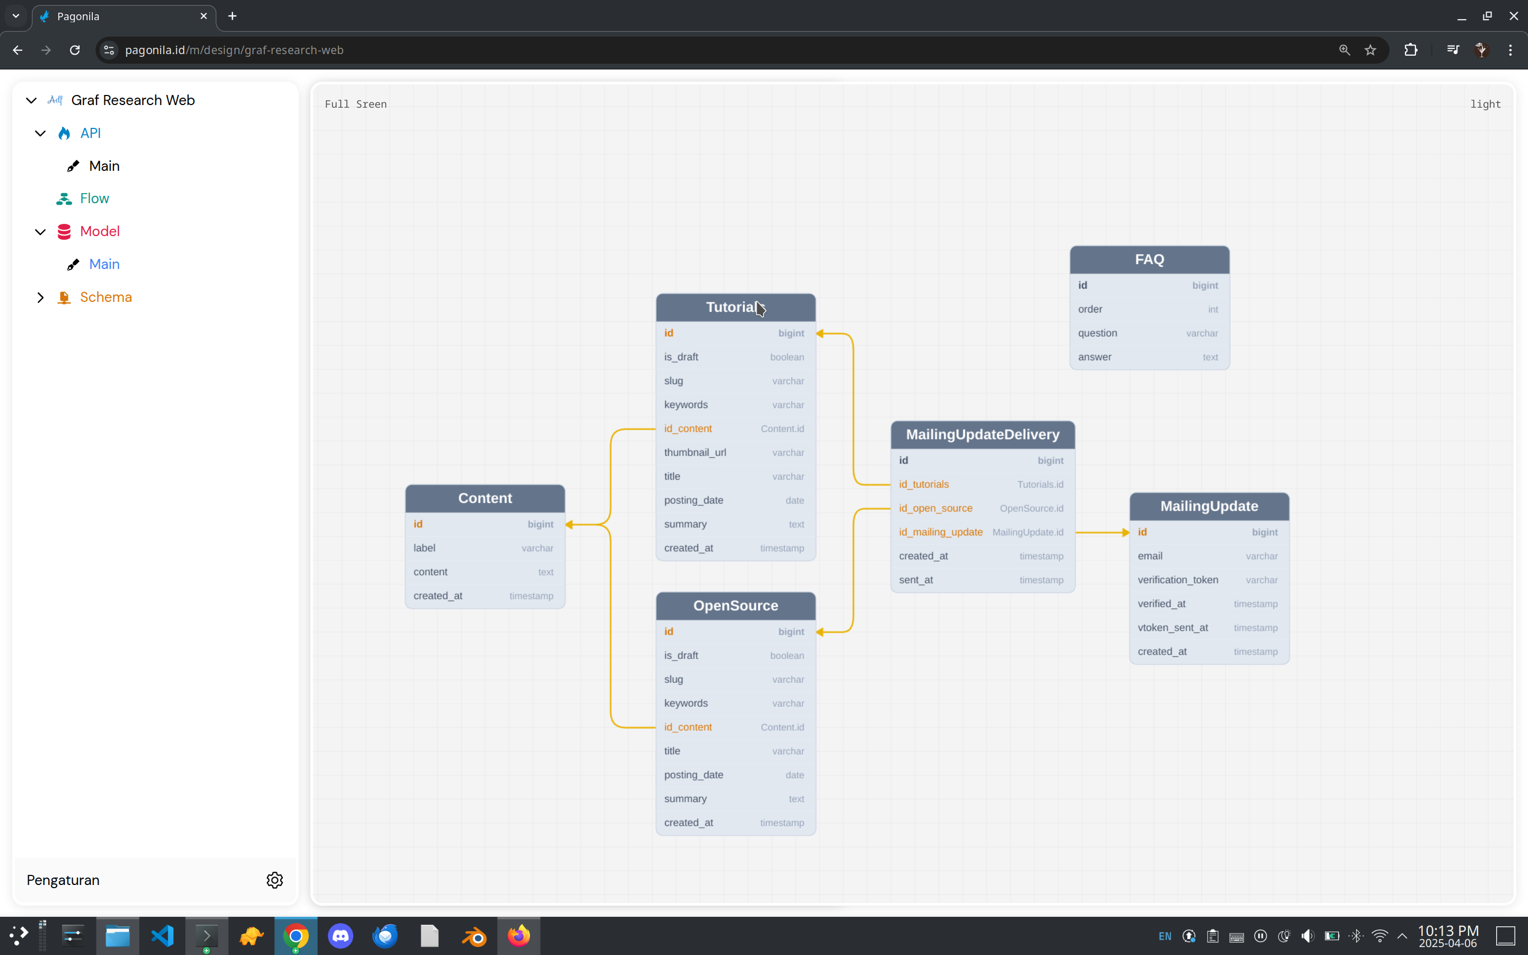Viewport: 1528px width, 955px height.
Task: Click the Flow diagram icon
Action: (64, 198)
